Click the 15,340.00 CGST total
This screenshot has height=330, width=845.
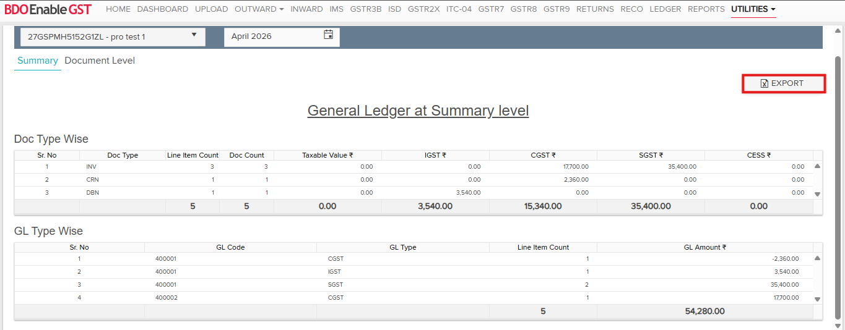click(543, 206)
